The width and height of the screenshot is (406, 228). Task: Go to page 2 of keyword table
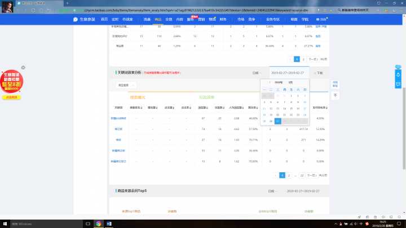pyautogui.click(x=289, y=175)
